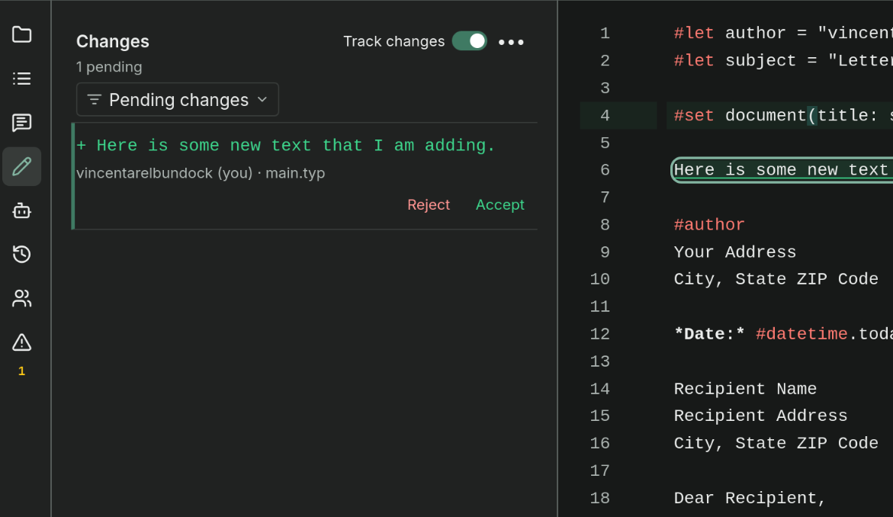The height and width of the screenshot is (517, 893).
Task: Click the #author code line
Action: pos(709,225)
